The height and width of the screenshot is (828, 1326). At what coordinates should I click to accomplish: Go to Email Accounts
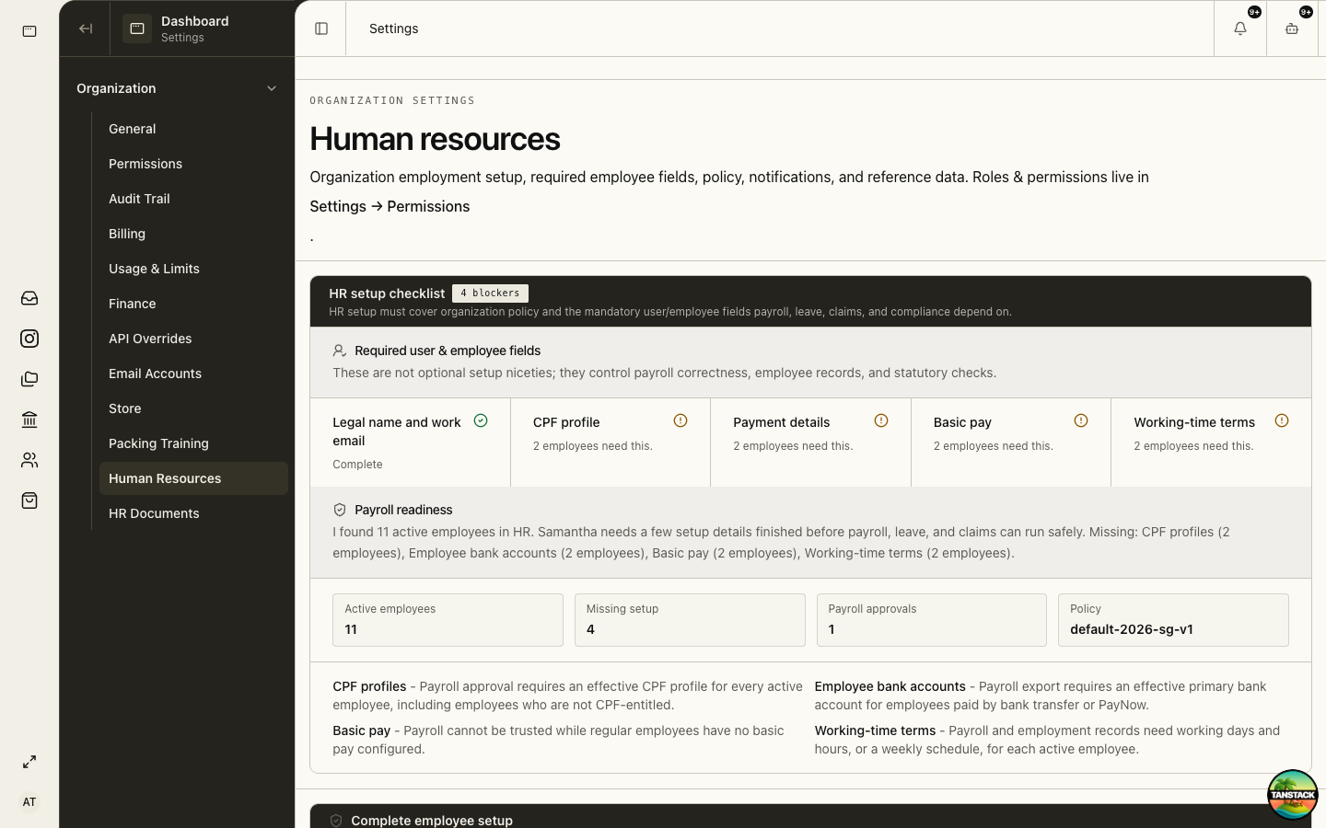tap(193, 374)
